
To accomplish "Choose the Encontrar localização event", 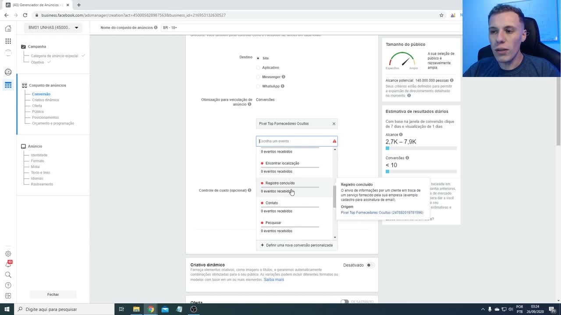I will [295, 167].
